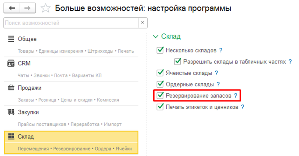
Task: Click the Закупки shopping cart icon
Action: [x=11, y=112]
